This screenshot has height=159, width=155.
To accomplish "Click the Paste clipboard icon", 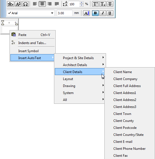I will [x=13, y=34].
